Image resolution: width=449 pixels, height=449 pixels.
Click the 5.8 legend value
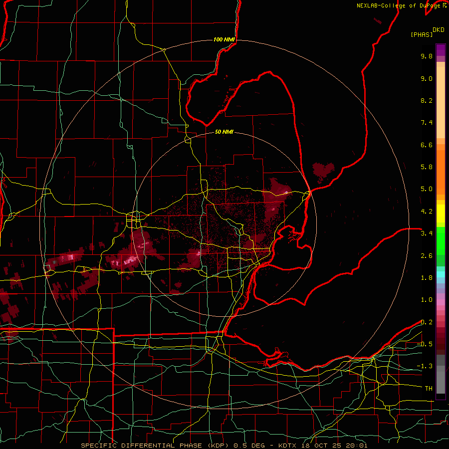click(x=427, y=167)
